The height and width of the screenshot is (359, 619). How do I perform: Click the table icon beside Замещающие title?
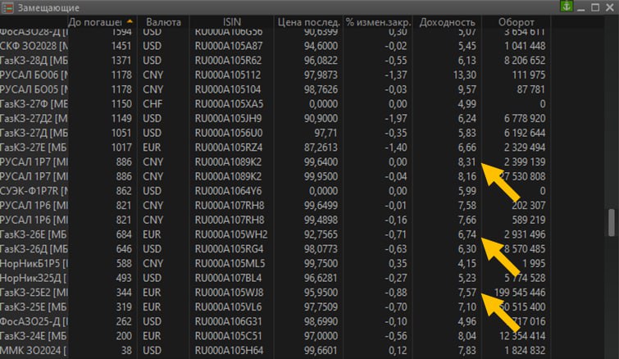[x=7, y=7]
